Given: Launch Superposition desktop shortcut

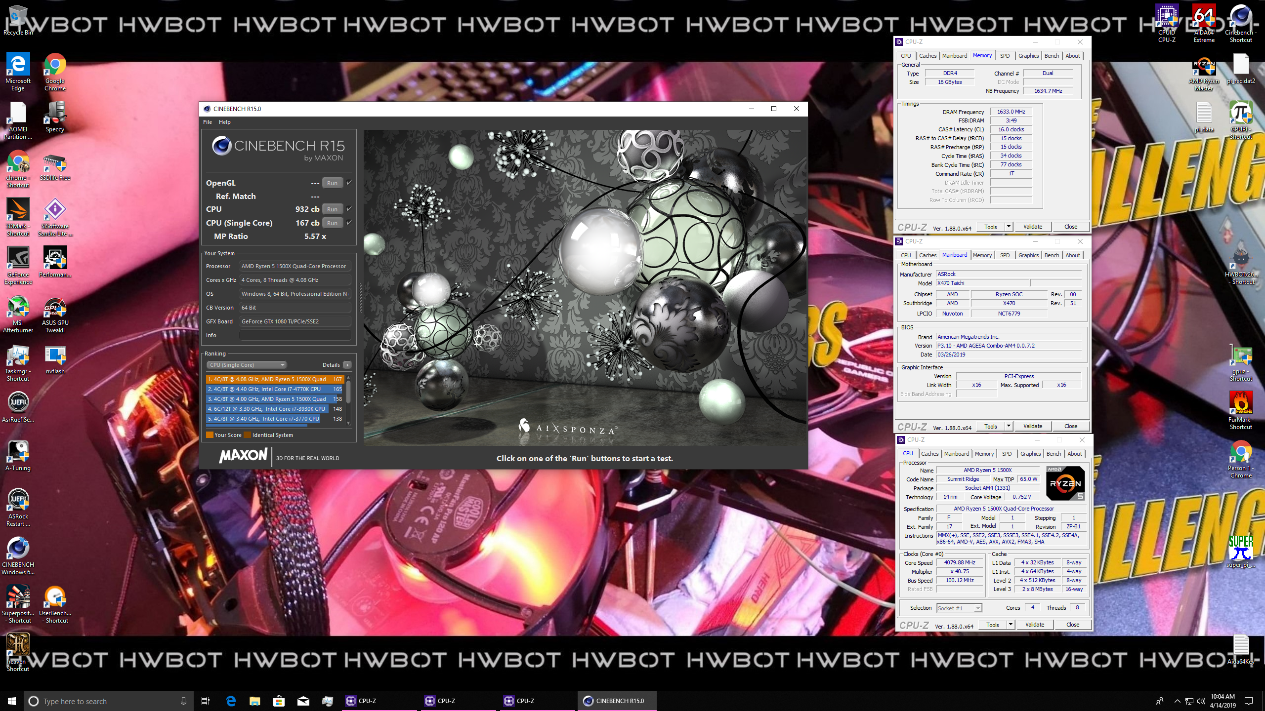Looking at the screenshot, I should point(18,604).
